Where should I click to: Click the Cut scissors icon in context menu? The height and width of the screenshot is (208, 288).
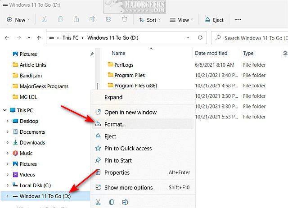(x=98, y=202)
